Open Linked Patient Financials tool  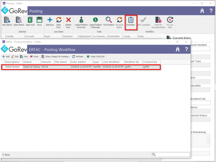[95, 20]
